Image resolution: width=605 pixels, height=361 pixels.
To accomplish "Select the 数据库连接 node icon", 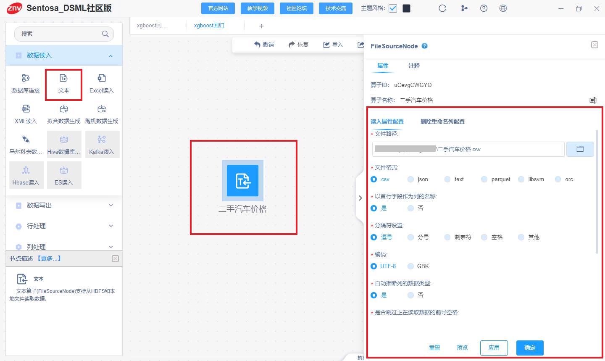I will [26, 78].
